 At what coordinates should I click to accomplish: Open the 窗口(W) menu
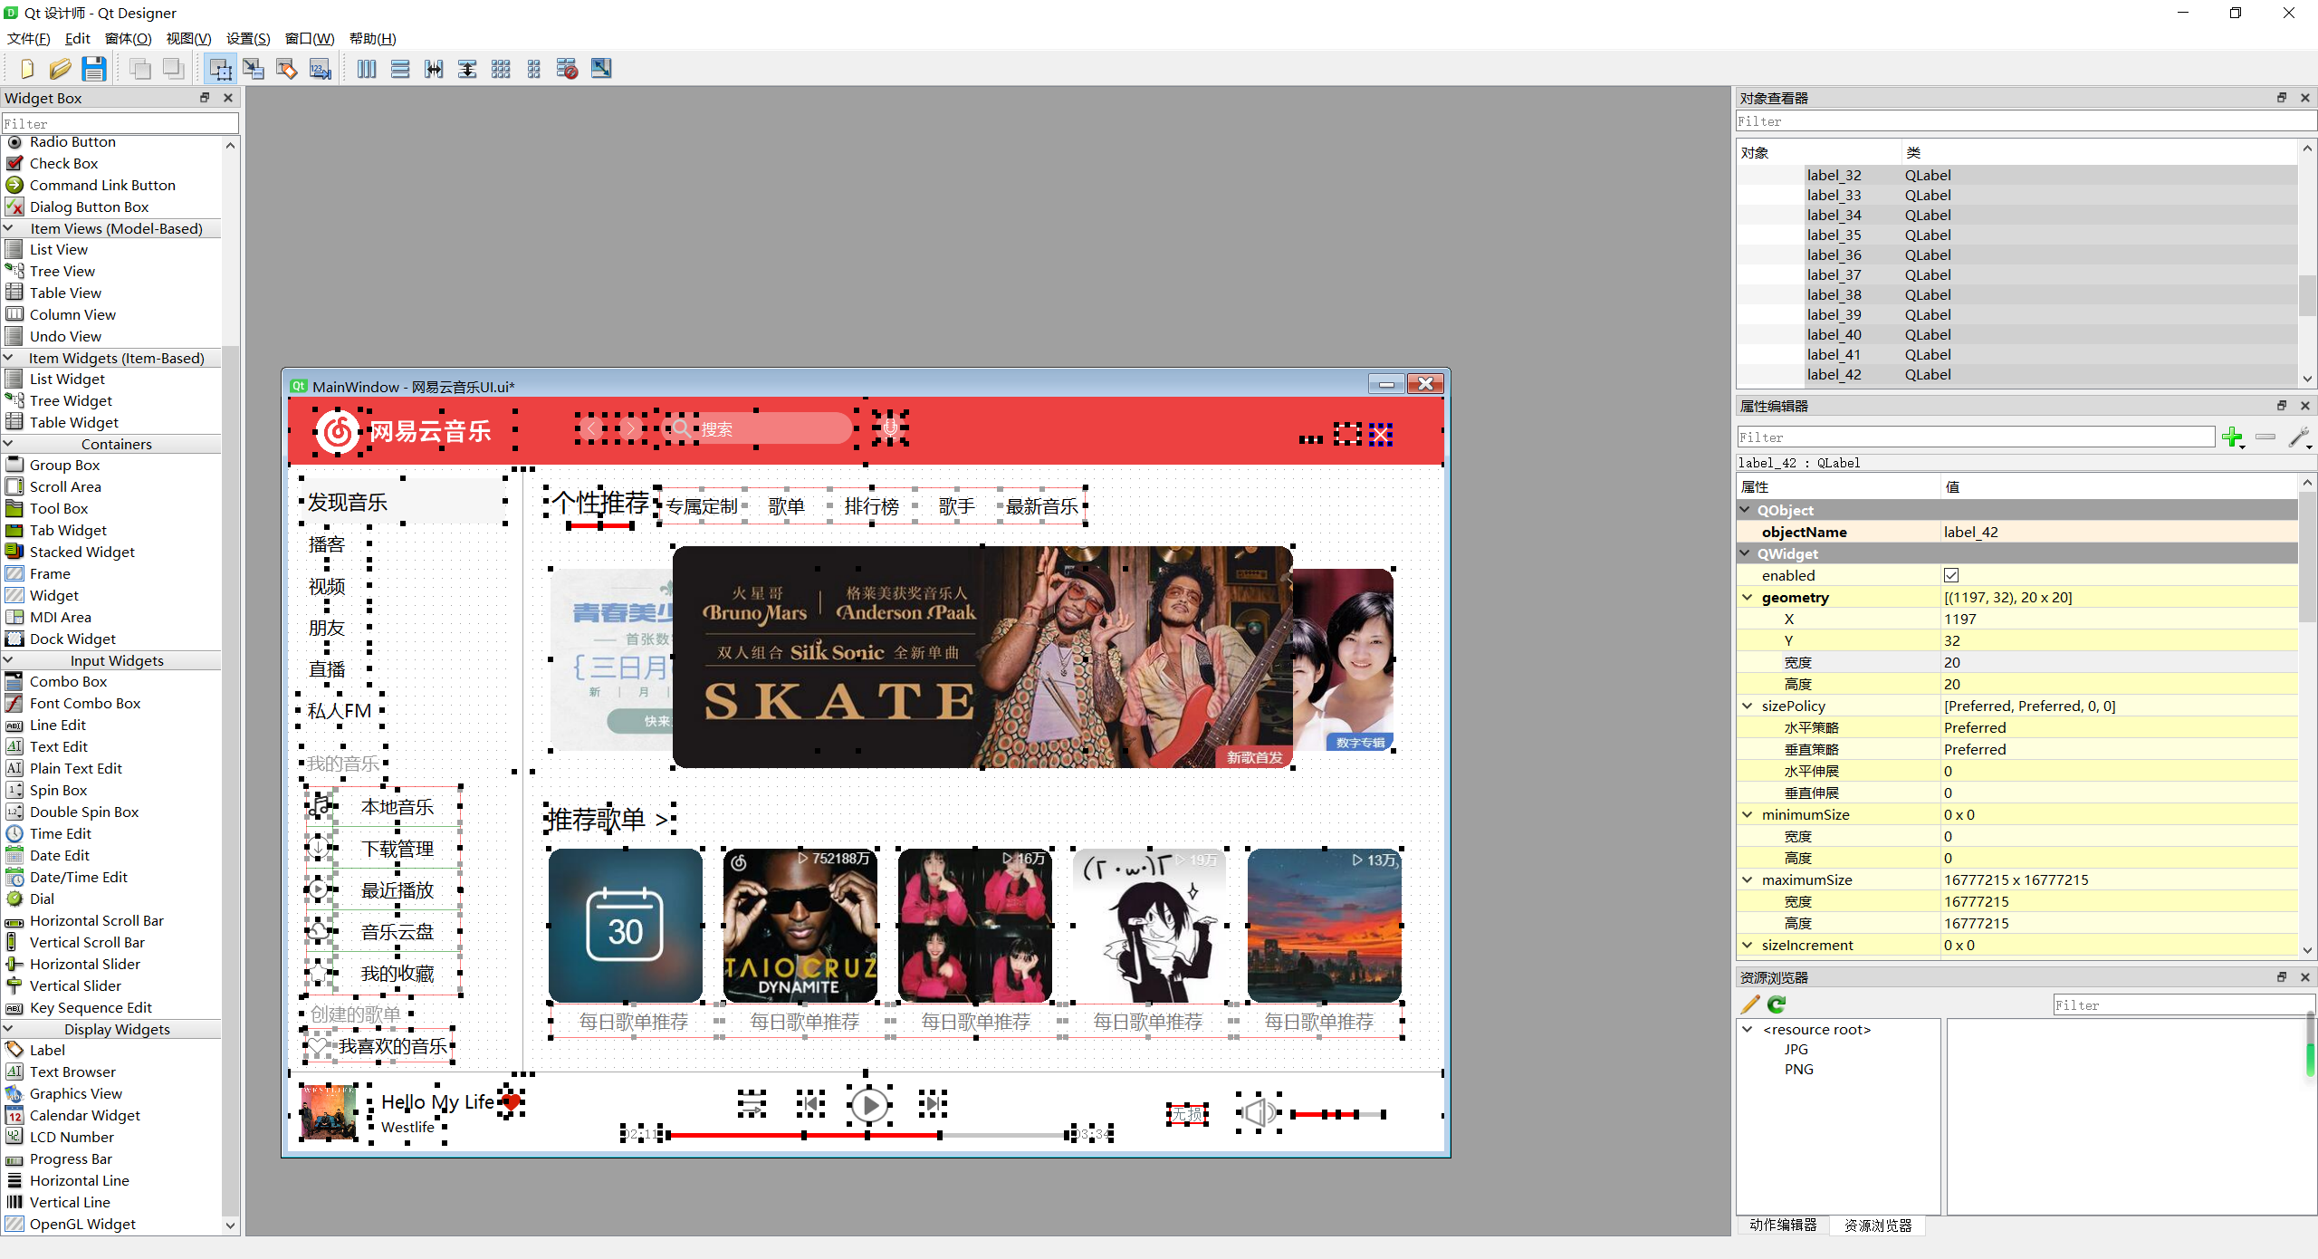pyautogui.click(x=308, y=38)
